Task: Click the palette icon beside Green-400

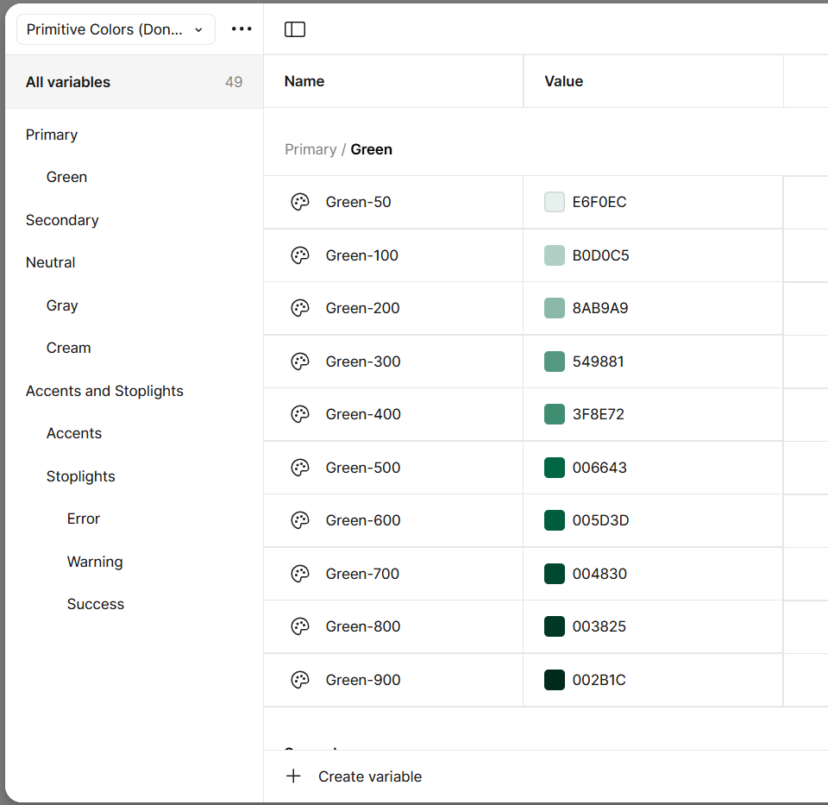Action: coord(299,414)
